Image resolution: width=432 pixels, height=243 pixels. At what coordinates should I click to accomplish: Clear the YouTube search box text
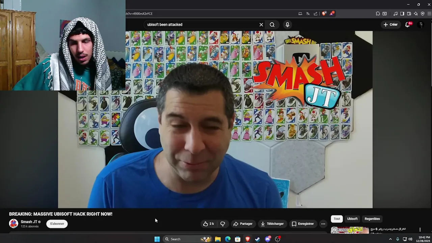click(261, 25)
